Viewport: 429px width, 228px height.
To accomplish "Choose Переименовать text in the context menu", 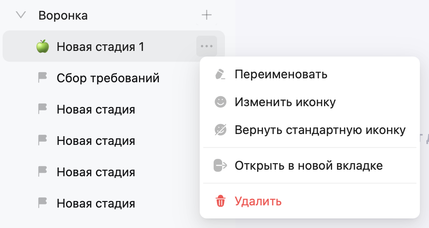I will 281,74.
